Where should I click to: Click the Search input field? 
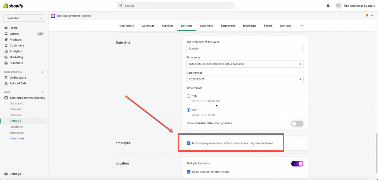[176, 6]
